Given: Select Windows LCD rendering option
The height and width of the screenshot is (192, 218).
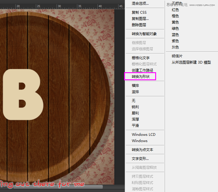Looking at the screenshot, I should click(x=144, y=135).
